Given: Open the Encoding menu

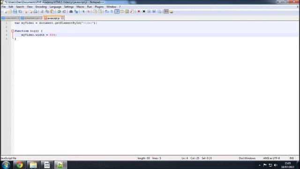Looking at the screenshot, I should click(41, 7).
